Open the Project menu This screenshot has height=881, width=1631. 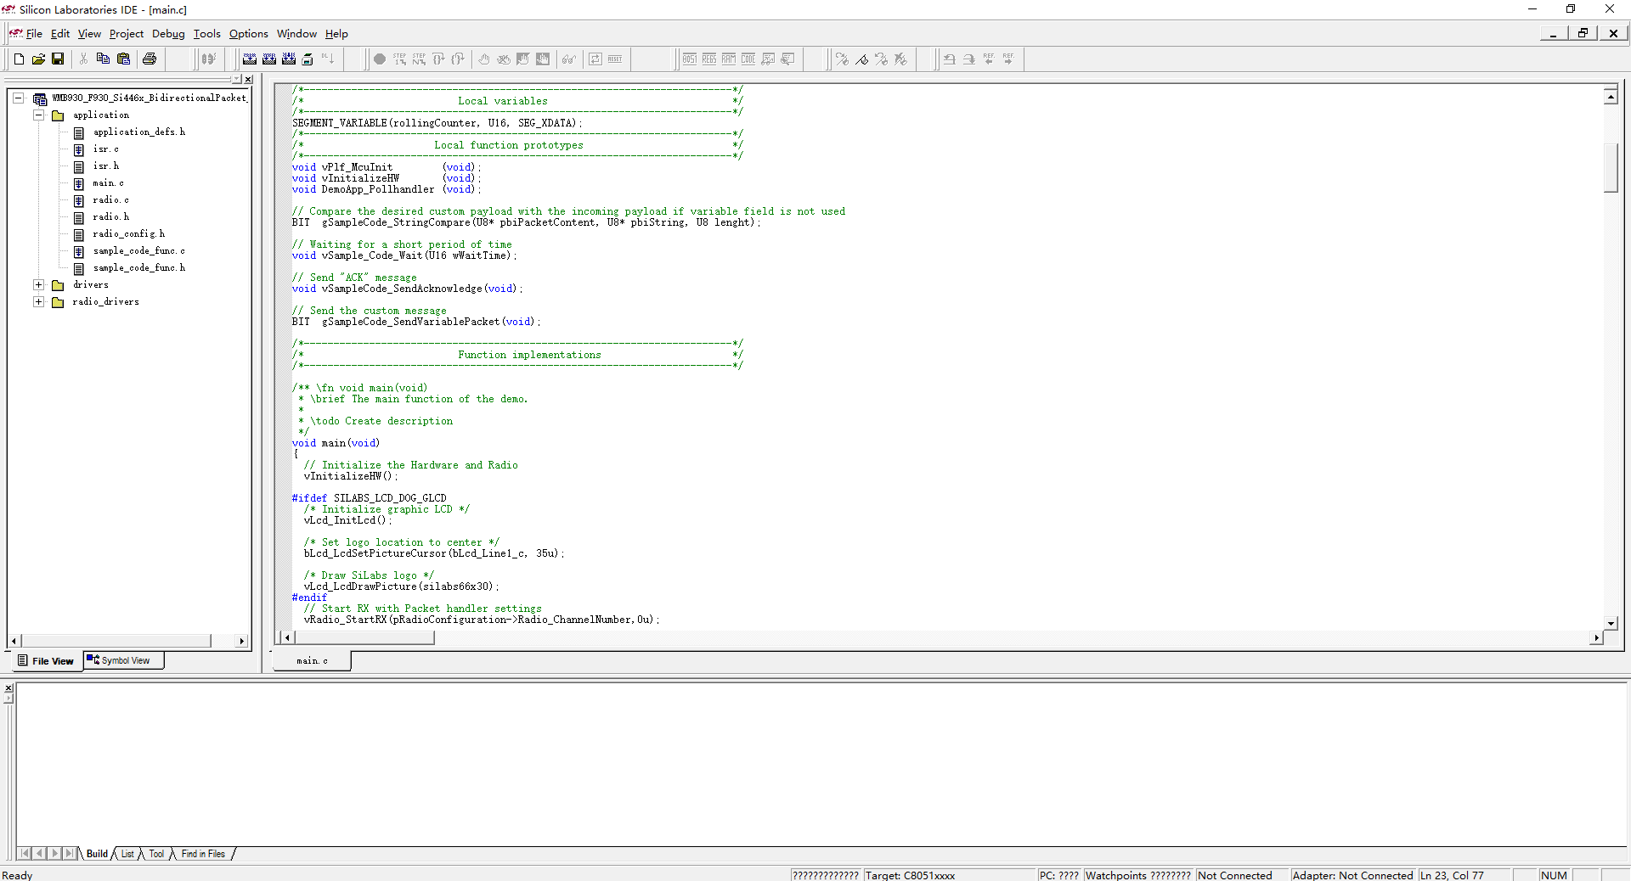coord(127,34)
